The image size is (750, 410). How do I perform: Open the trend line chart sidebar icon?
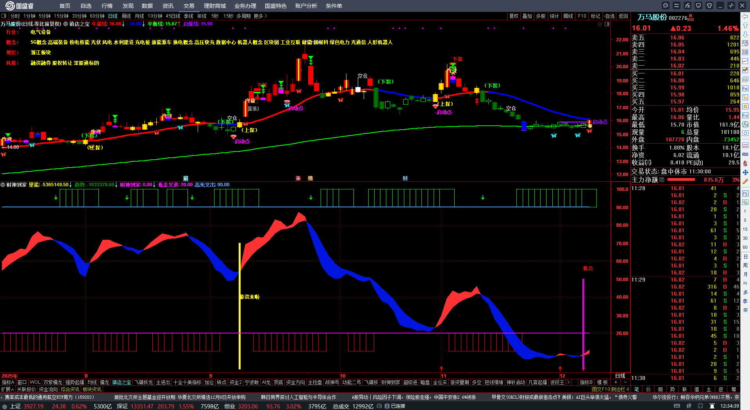(745, 61)
